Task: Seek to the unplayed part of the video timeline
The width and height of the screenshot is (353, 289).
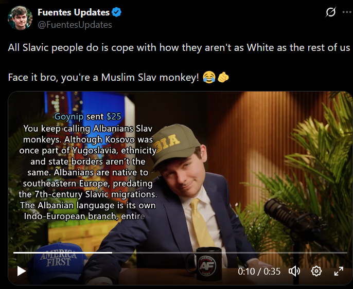Action: 230,253
